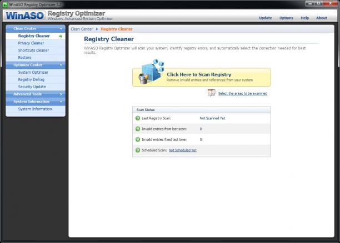Click green icon beside Invalid entries fixed last time
The image size is (340, 243).
click(138, 139)
